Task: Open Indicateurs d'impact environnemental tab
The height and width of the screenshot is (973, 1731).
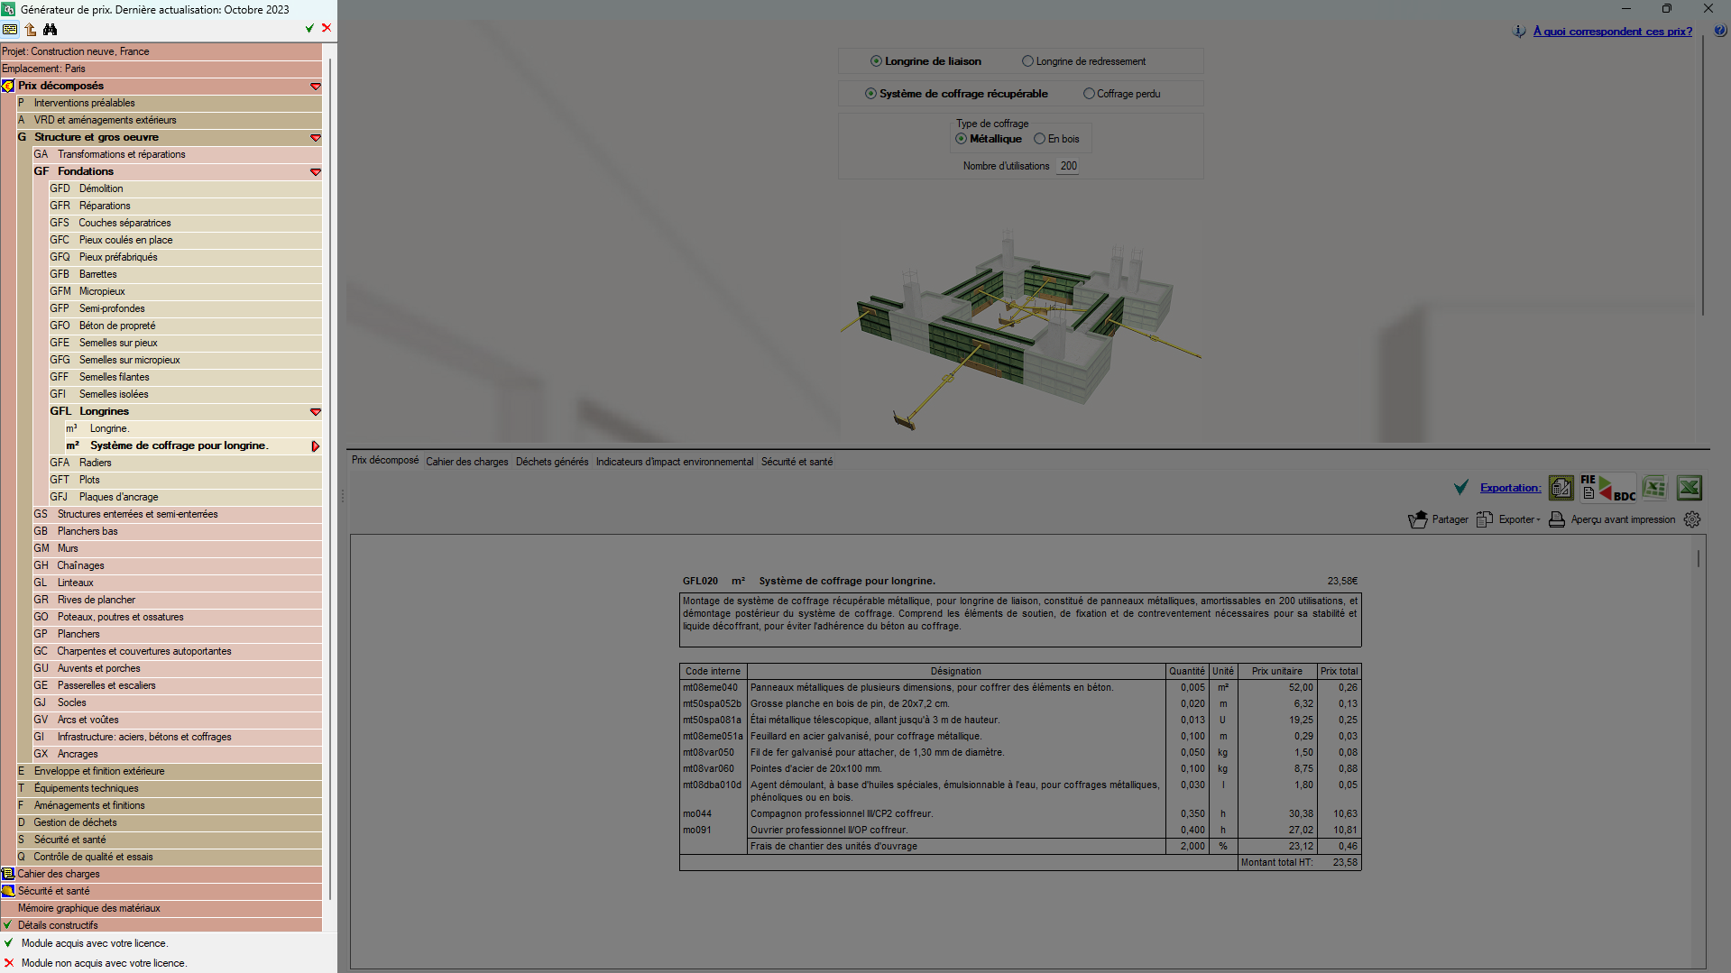Action: click(x=675, y=462)
